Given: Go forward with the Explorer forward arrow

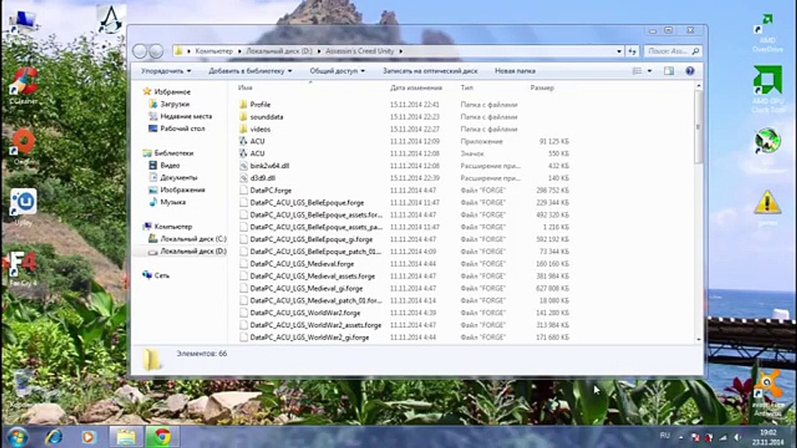Looking at the screenshot, I should click(156, 51).
